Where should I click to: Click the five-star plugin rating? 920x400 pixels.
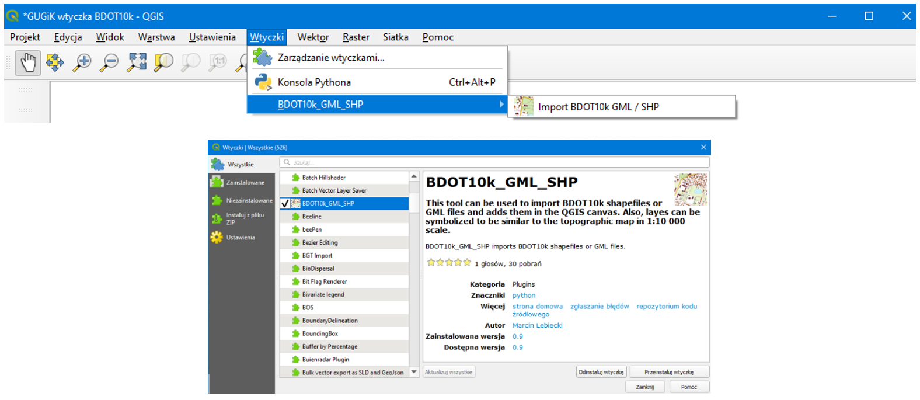click(x=448, y=263)
